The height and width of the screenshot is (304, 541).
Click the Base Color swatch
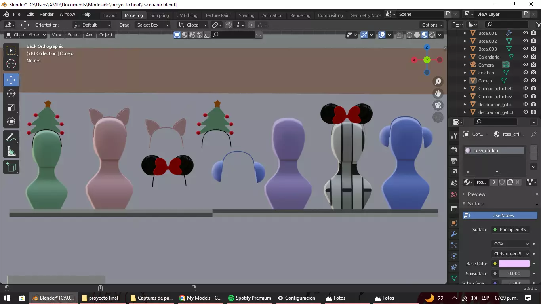click(514, 264)
